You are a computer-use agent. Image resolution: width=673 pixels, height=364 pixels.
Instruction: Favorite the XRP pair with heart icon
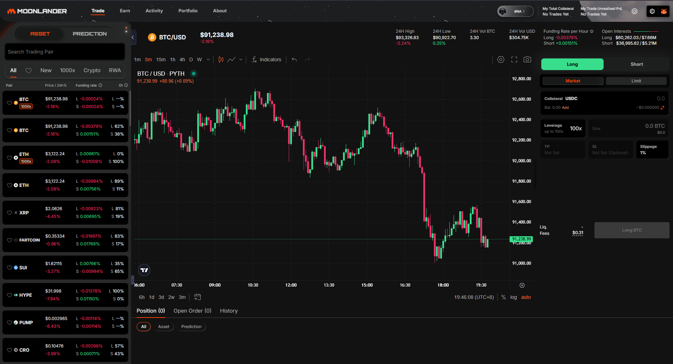pyautogui.click(x=10, y=213)
